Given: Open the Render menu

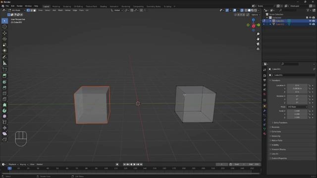Looking at the screenshot, I should click(20, 6).
